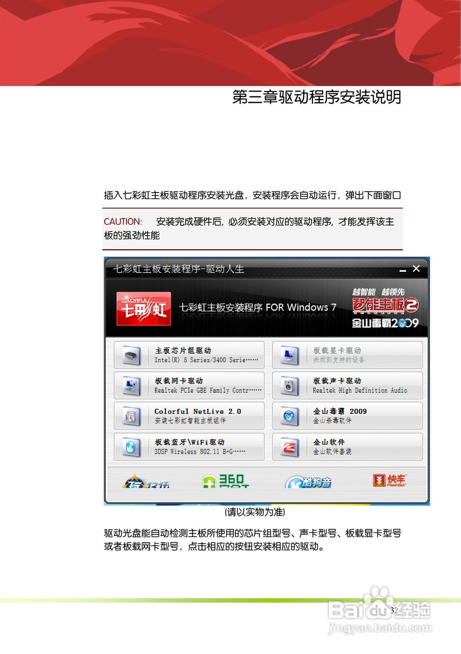Click the 金山毒霸2009 banner logo
Screen dimensions: 461x654
(385, 323)
